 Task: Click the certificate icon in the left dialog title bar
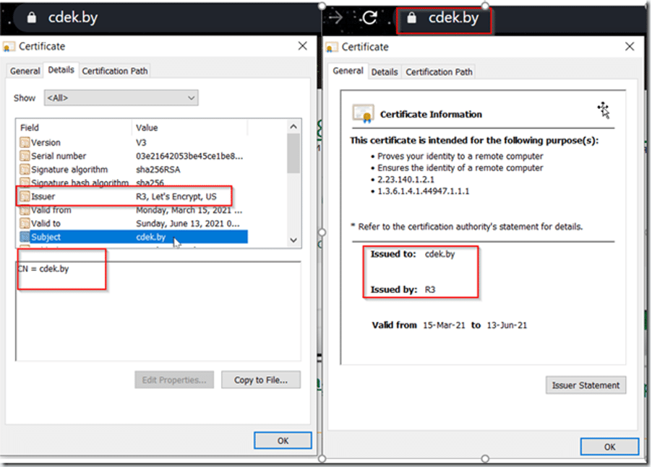point(9,46)
